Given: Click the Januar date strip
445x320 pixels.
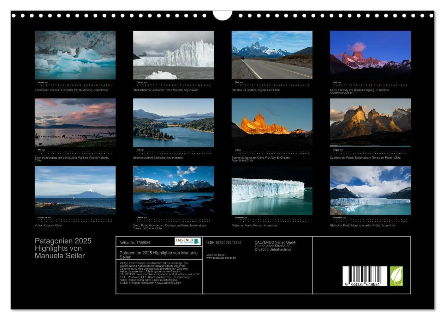Looking at the screenshot, I should pos(75,84).
